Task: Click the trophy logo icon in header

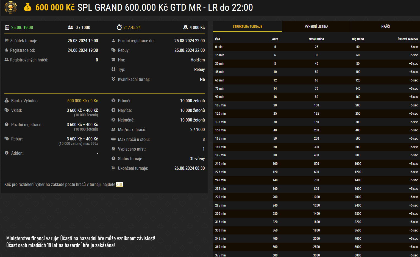Action: click(x=11, y=7)
